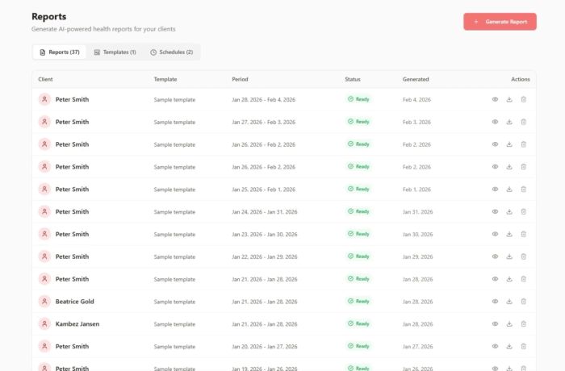This screenshot has height=371, width=565.
Task: Click the Generated column header
Action: point(416,79)
